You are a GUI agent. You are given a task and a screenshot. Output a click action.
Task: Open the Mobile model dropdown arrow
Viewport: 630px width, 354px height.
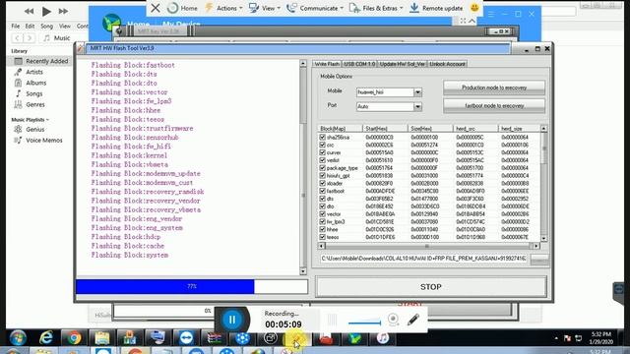tap(417, 92)
